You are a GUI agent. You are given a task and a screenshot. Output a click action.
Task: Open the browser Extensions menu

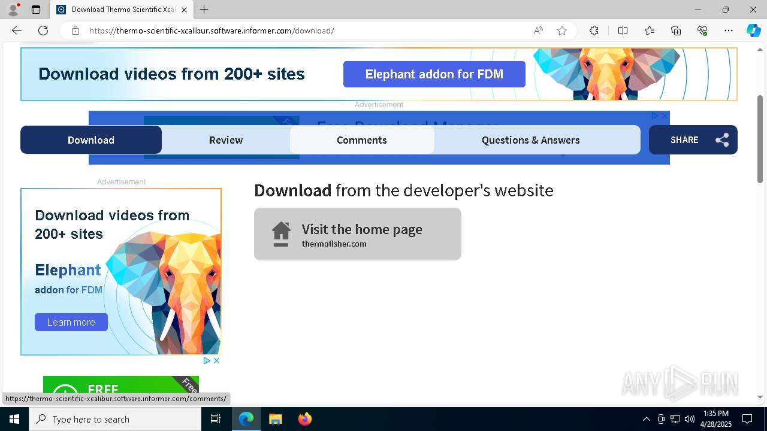[x=594, y=31]
